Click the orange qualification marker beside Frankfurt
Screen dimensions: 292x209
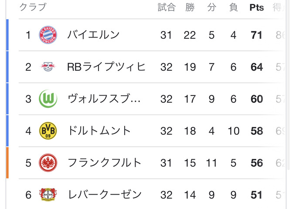[7, 163]
